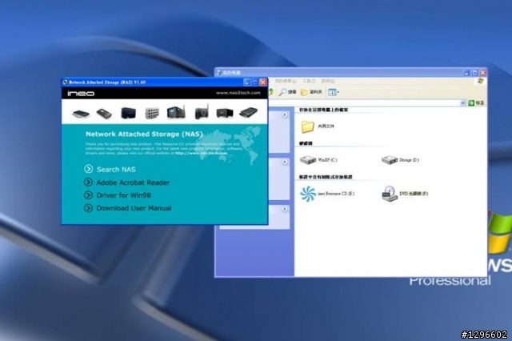Collapse the second Explorer task pane section

(285, 162)
